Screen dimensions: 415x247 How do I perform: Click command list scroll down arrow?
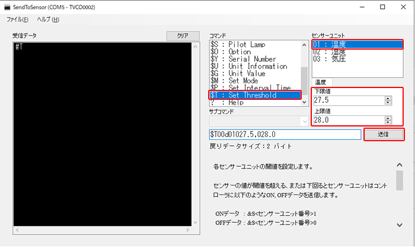click(305, 102)
